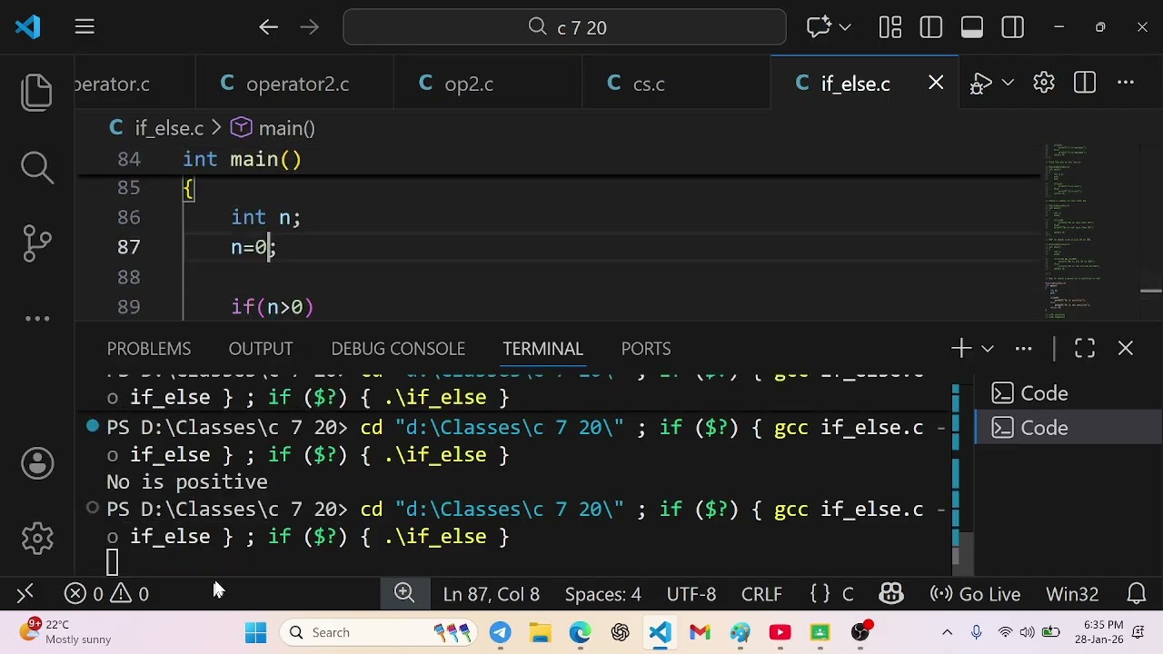Select the Win32 configuration in status bar
This screenshot has width=1163, height=654.
1072,594
